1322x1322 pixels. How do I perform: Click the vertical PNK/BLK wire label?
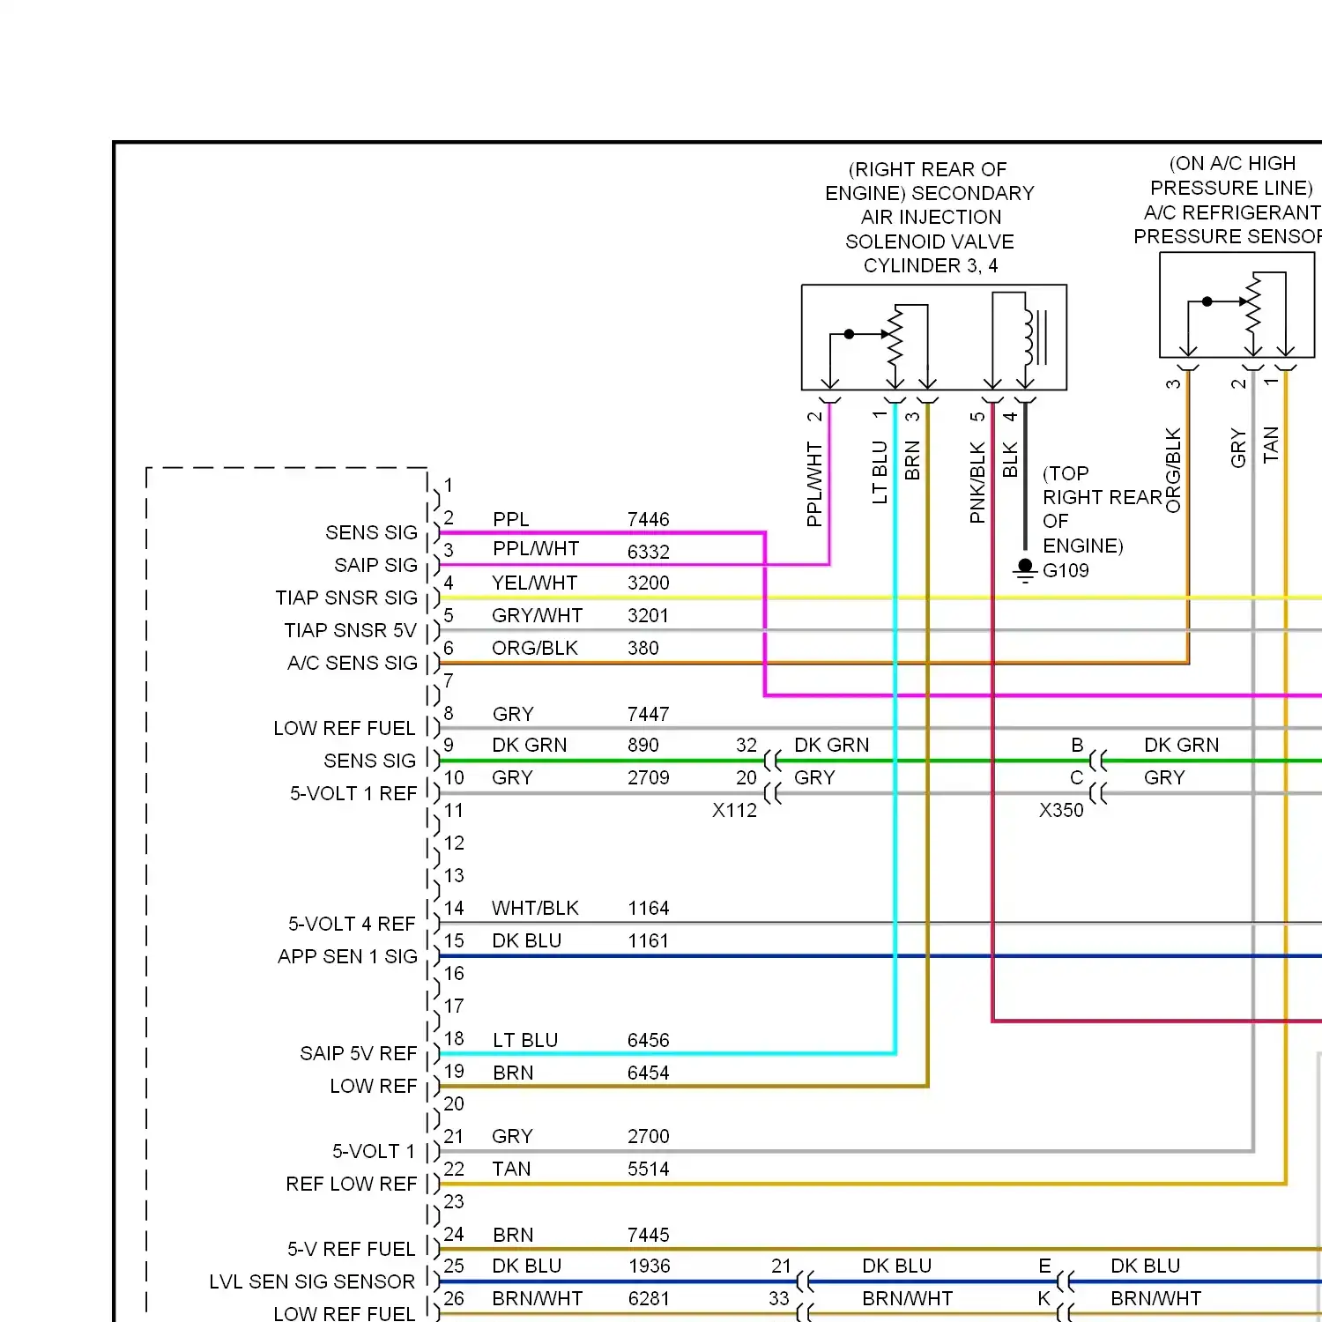[x=977, y=483]
